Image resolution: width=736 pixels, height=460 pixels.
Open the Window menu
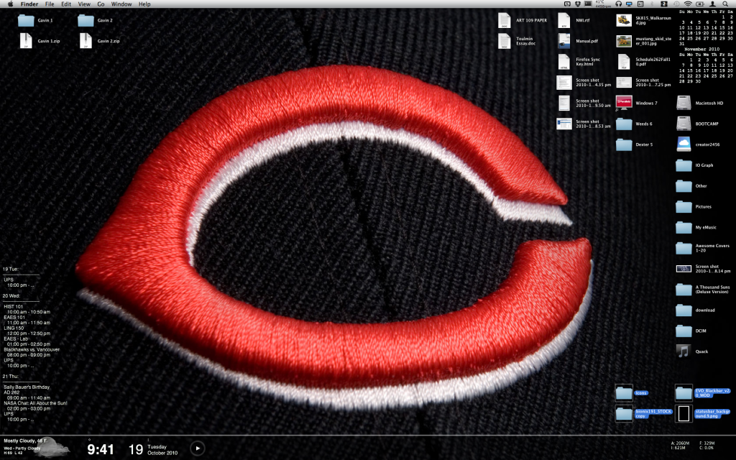tap(121, 4)
